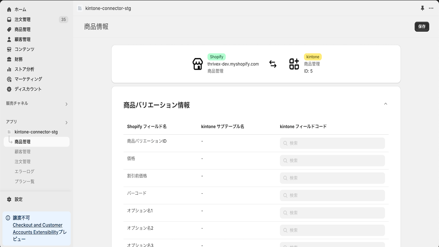Open 設定 via the gear icon

9,199
